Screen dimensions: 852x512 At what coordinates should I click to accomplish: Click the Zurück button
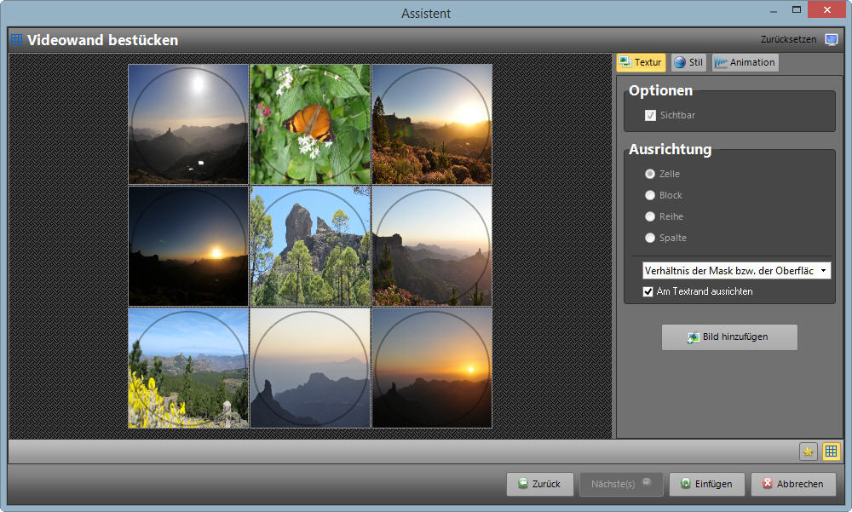(539, 484)
